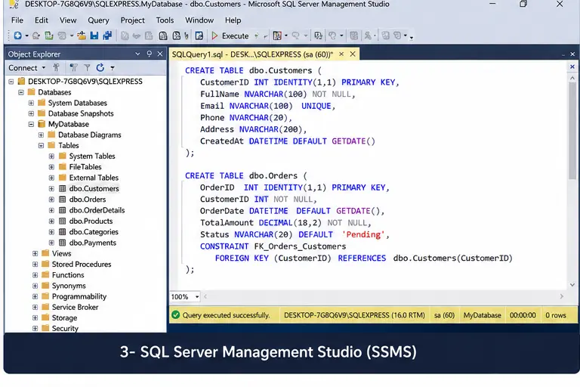This screenshot has width=580, height=387.
Task: Click the MyDatabase database cylinder icon
Action: pyautogui.click(x=42, y=124)
